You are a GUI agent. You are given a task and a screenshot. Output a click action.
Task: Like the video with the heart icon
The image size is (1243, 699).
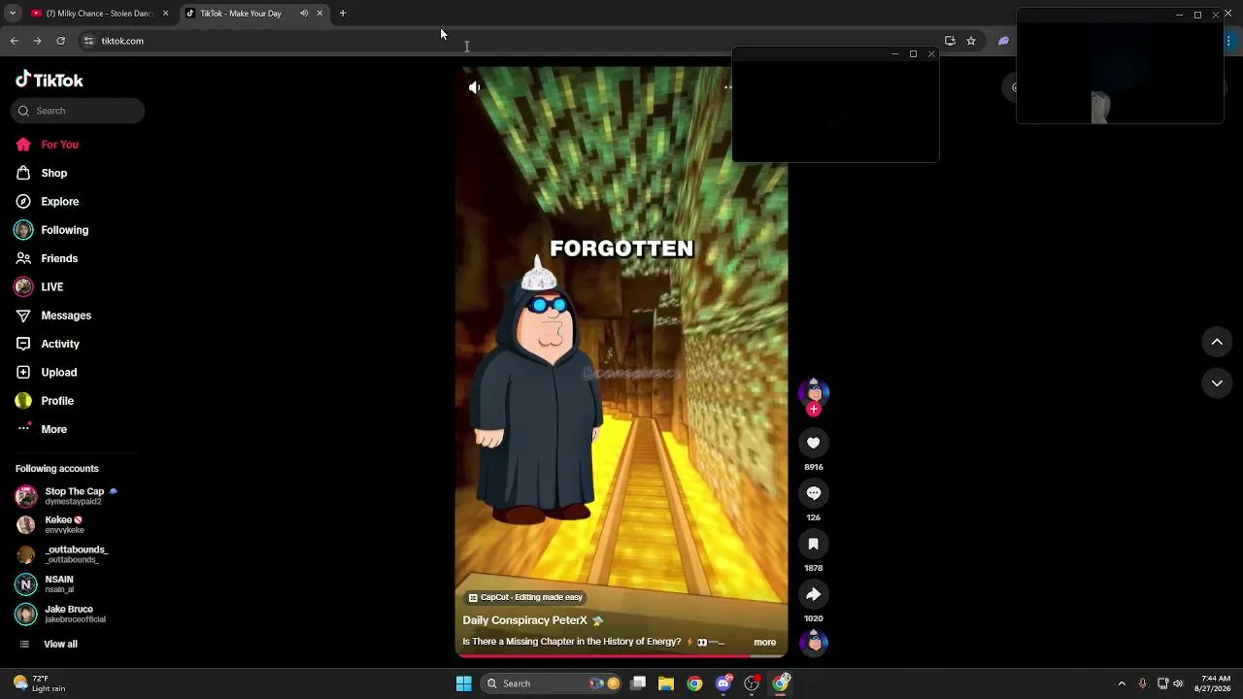[814, 443]
